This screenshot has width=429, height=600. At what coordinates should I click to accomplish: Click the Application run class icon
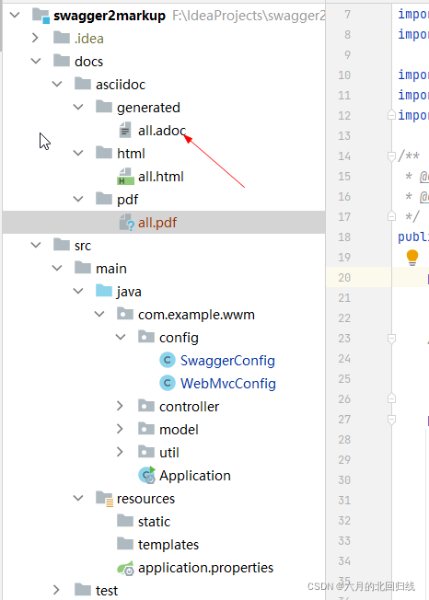coord(146,475)
